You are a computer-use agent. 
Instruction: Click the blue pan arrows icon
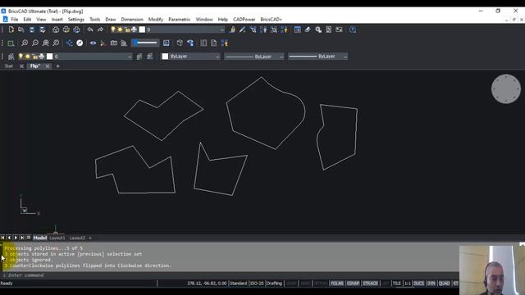tap(69, 43)
